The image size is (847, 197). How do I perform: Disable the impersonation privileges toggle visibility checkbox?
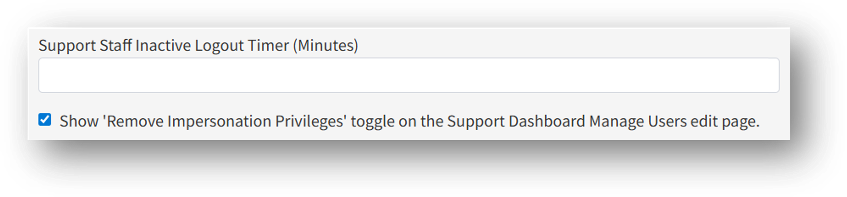tap(45, 120)
